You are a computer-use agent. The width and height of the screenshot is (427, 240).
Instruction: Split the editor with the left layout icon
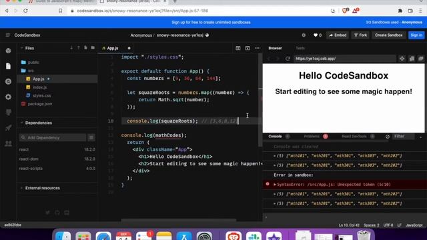click(x=238, y=48)
